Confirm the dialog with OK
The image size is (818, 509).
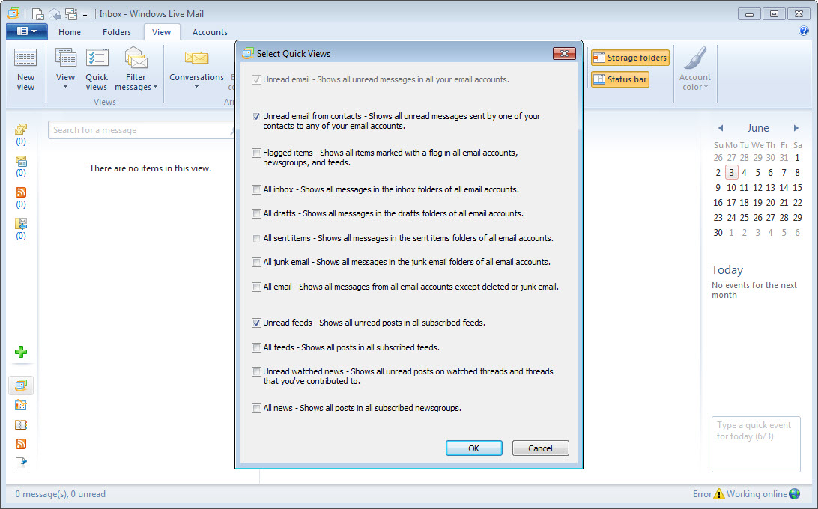point(473,448)
